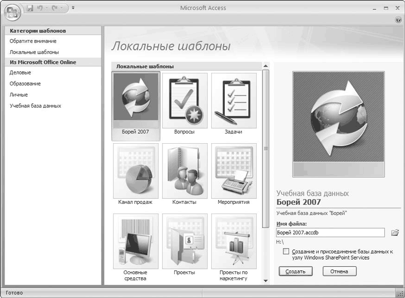Screen dimensions: 405x298
Task: Choose the Задачи template icon
Action: coord(233,100)
